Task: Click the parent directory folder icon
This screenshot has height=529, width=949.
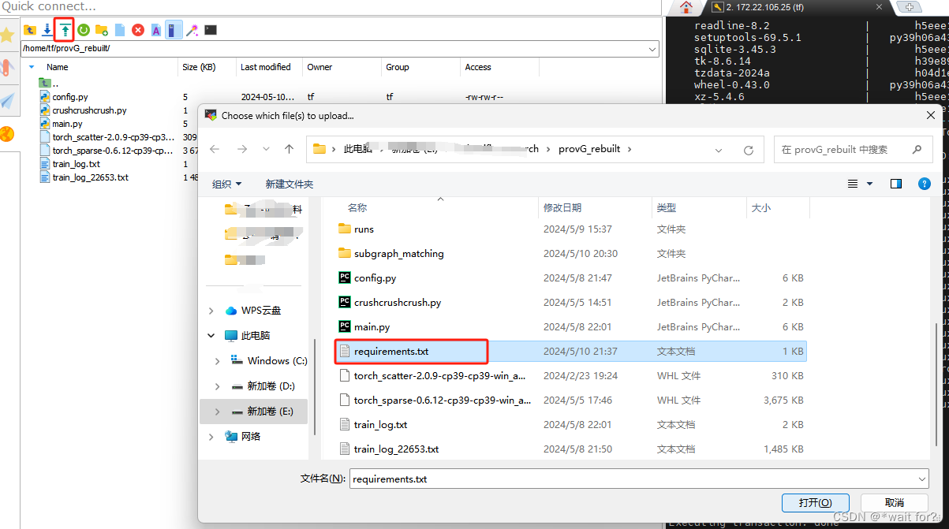Action: coord(30,29)
